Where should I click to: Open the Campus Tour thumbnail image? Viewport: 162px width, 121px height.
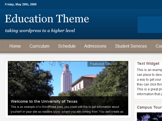click(149, 117)
